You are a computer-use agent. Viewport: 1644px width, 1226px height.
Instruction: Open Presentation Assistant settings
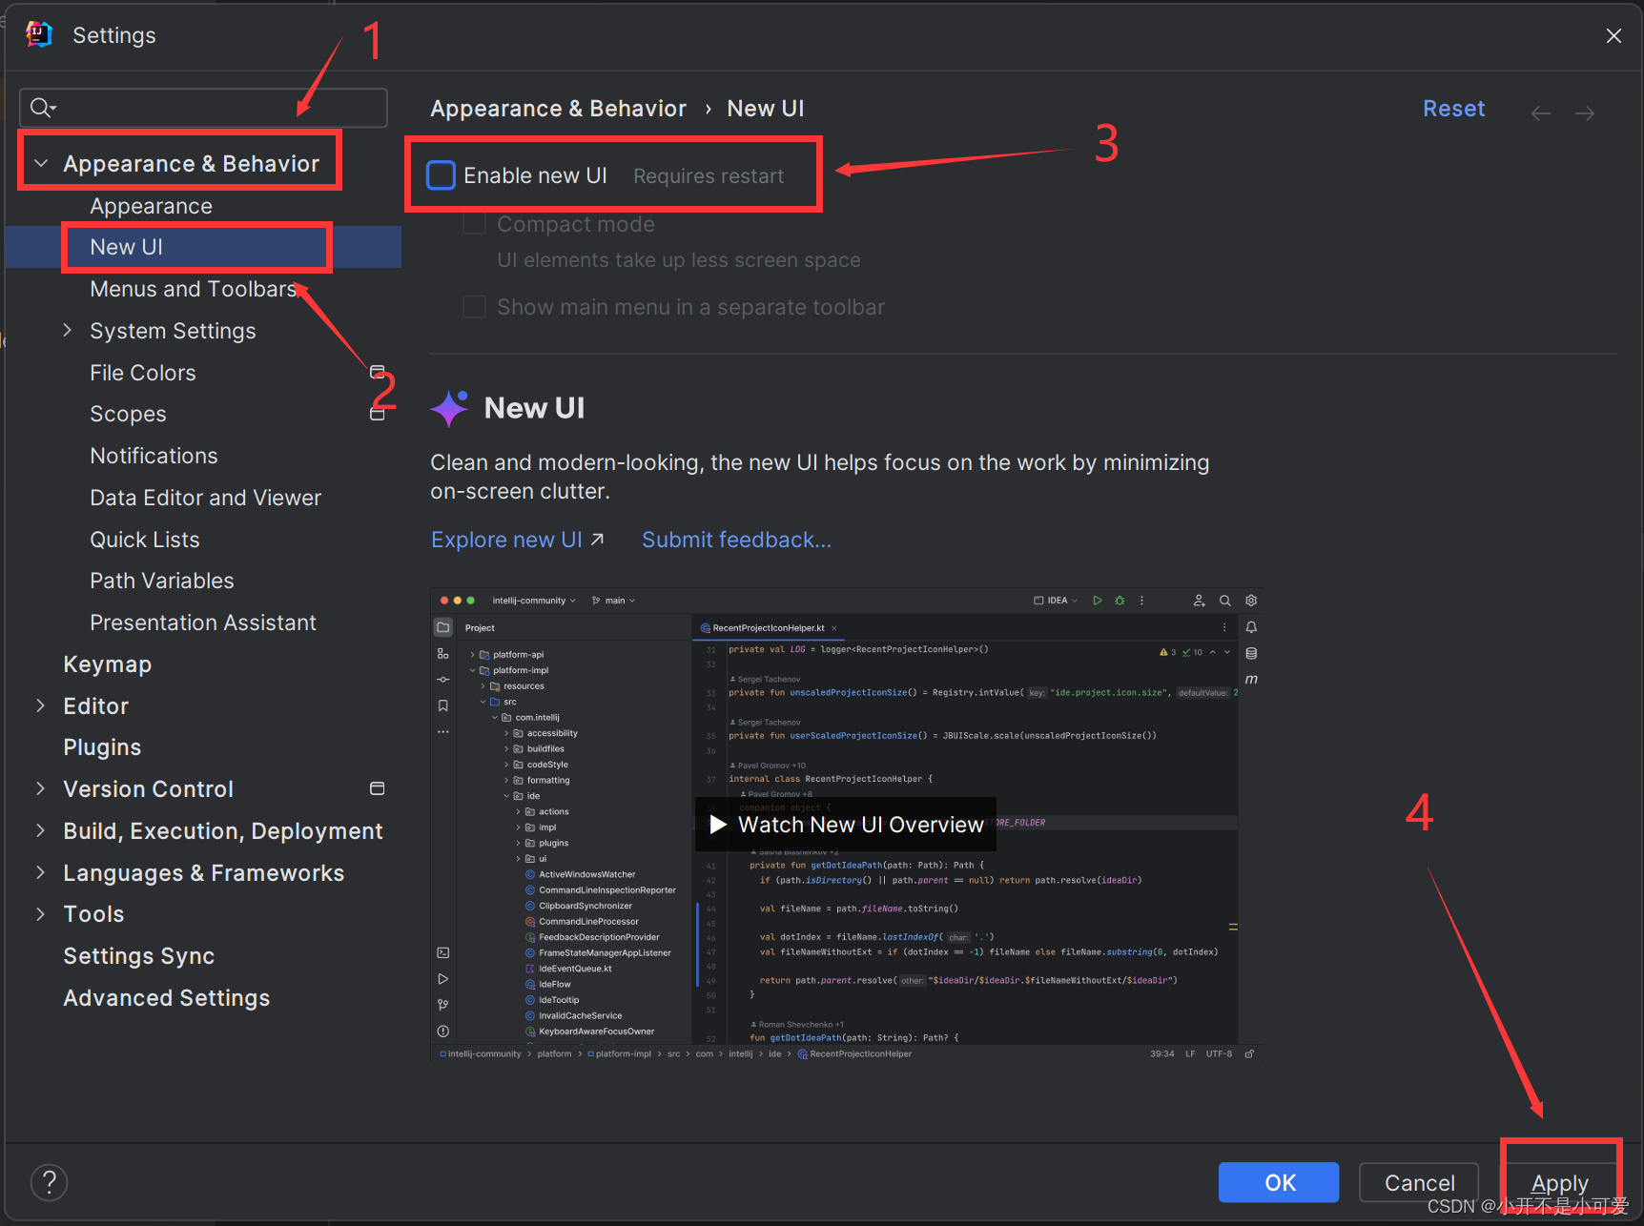coord(203,623)
